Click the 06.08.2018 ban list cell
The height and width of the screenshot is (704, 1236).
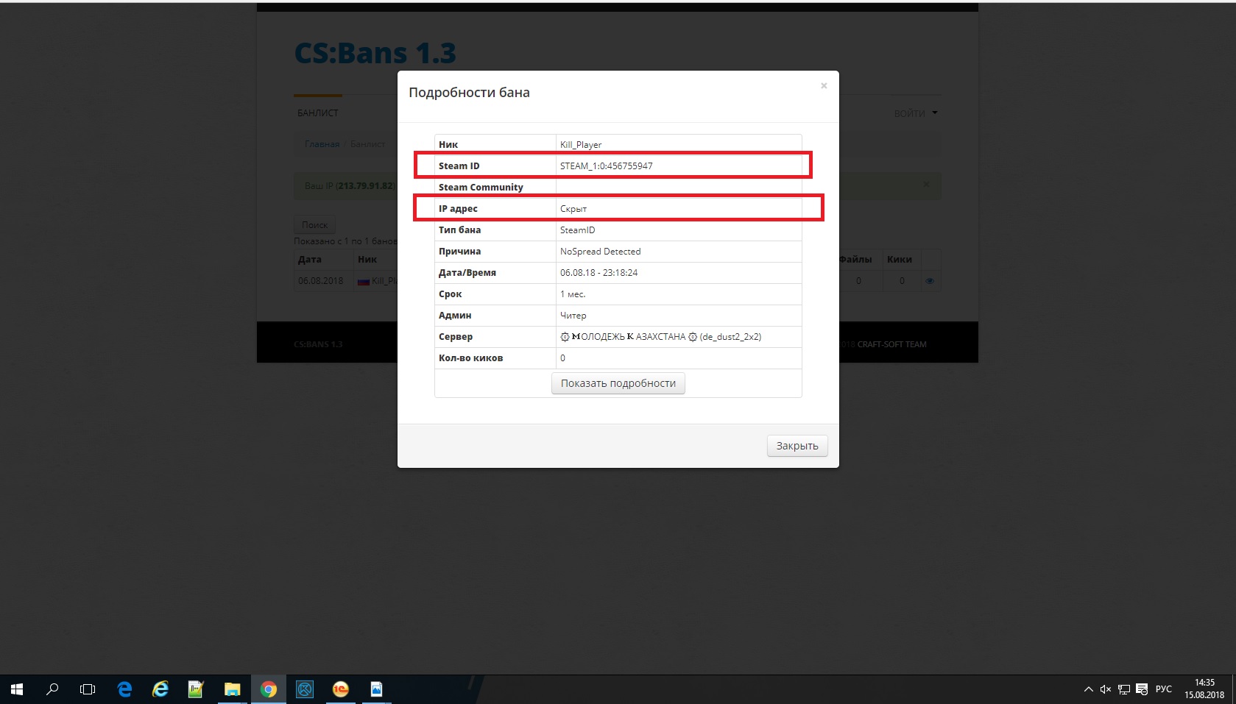(320, 281)
